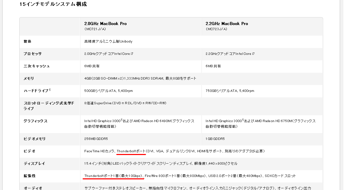Click the heading '15インチモデルシステム構成'
This screenshot has width=352, height=190.
coord(53,4)
